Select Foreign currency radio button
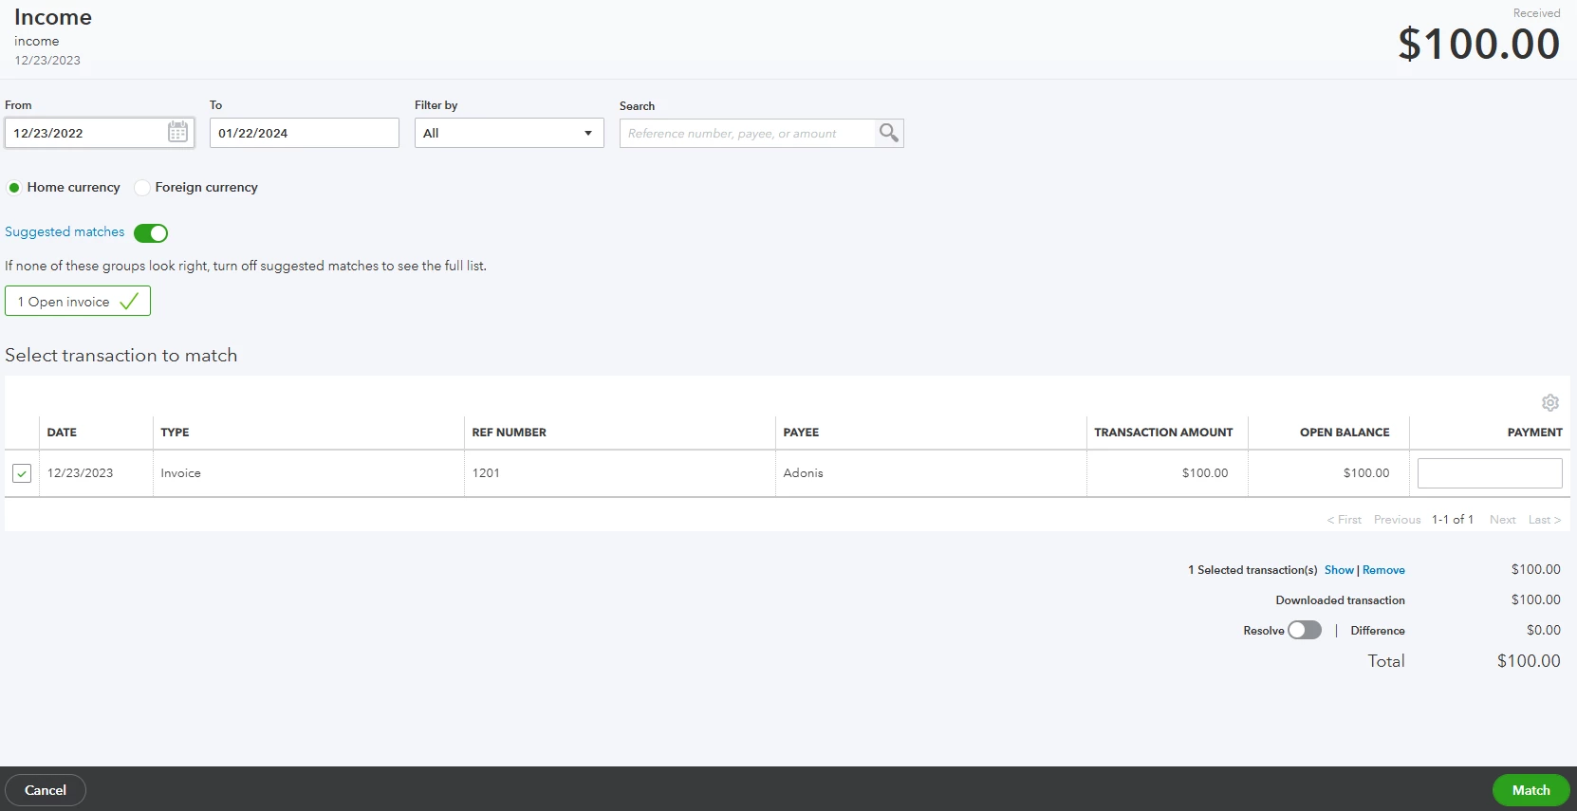Viewport: 1577px width, 811px height. (x=142, y=188)
